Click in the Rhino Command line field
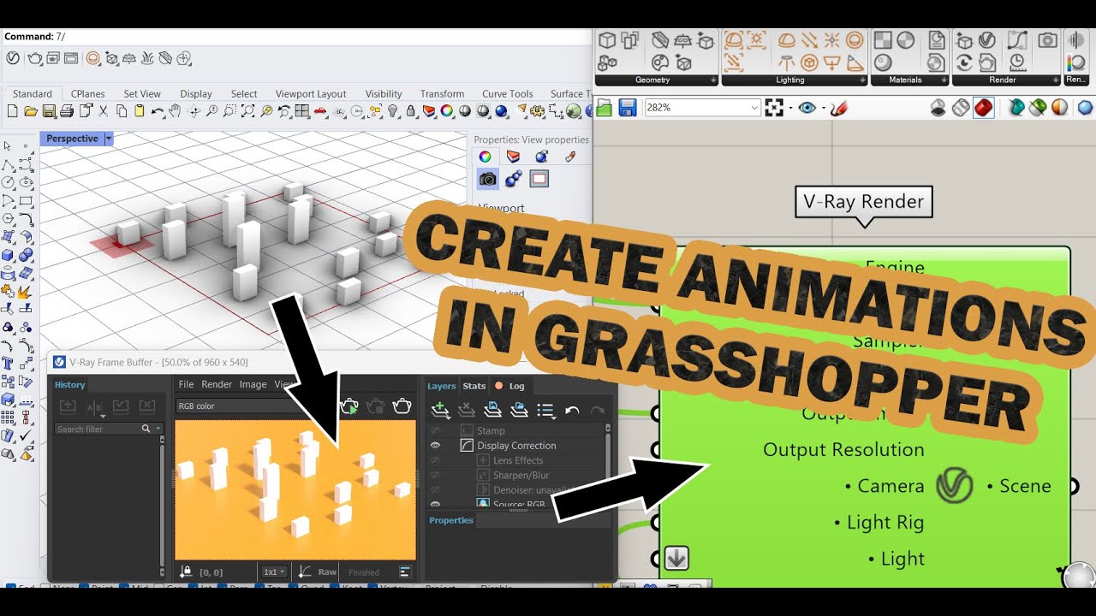Screen dimensions: 1096x616 coord(295,37)
